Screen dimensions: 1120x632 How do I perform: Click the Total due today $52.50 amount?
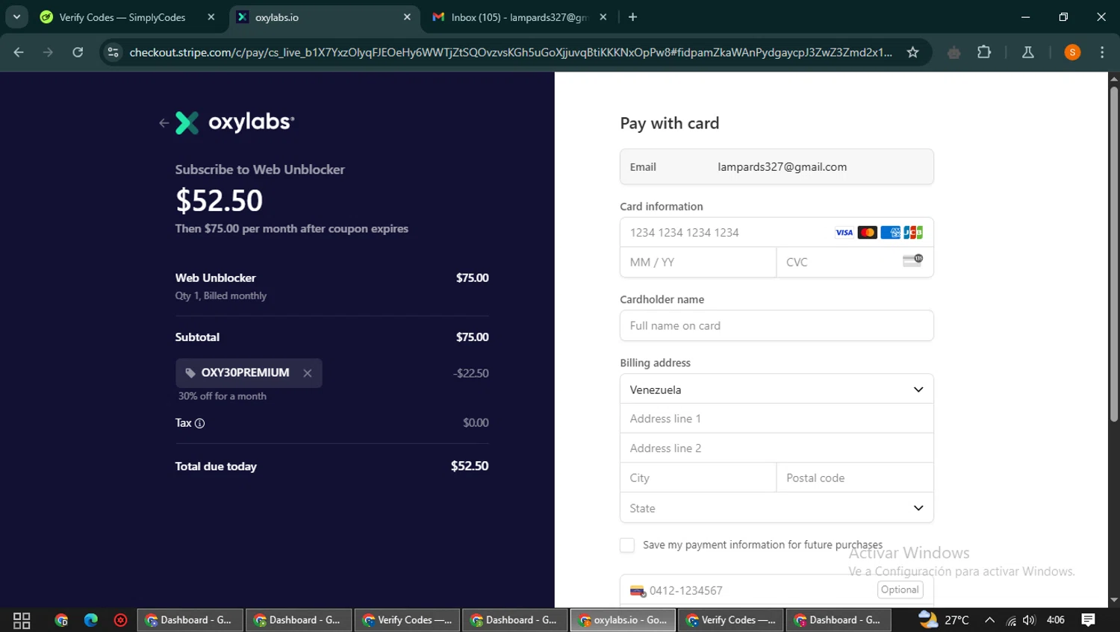(470, 466)
